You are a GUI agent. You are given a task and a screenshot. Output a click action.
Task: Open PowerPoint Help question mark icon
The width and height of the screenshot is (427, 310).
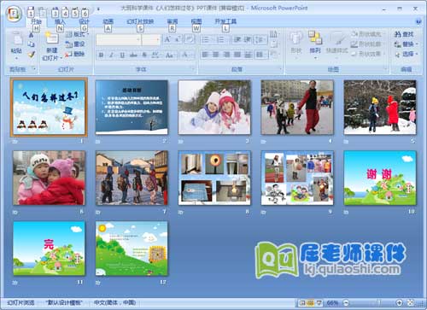pyautogui.click(x=418, y=21)
